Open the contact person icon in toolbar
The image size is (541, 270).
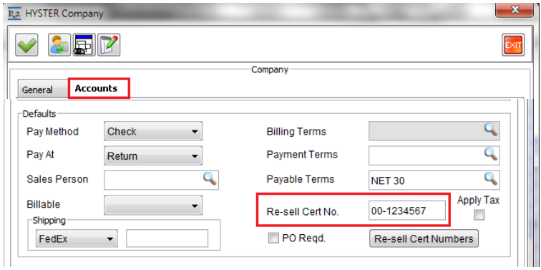pos(59,45)
